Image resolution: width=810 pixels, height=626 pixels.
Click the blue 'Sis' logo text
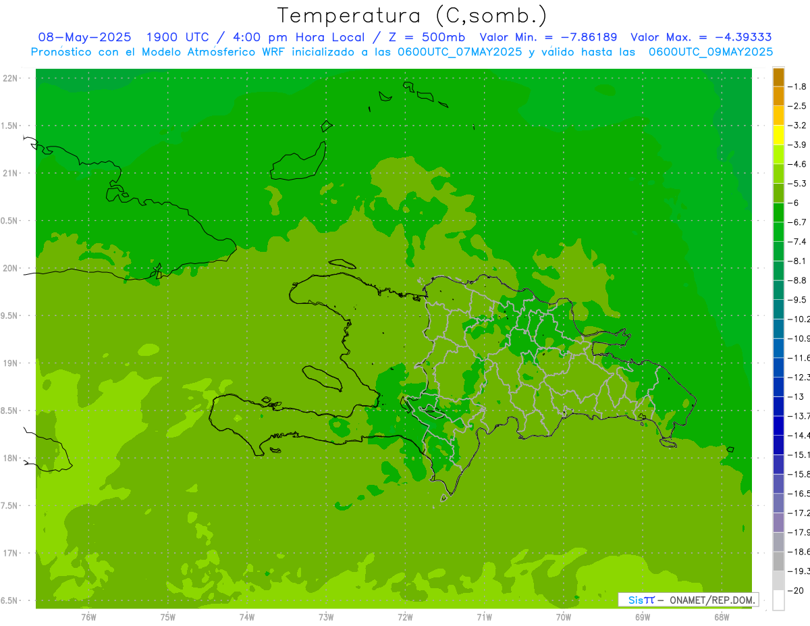pyautogui.click(x=637, y=600)
